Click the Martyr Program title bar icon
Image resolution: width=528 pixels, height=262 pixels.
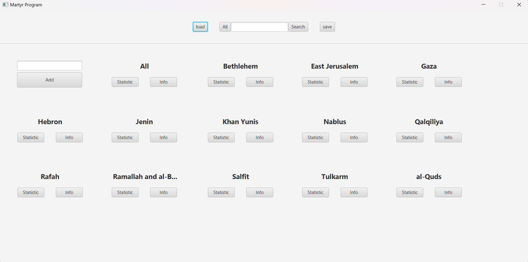(x=5, y=5)
